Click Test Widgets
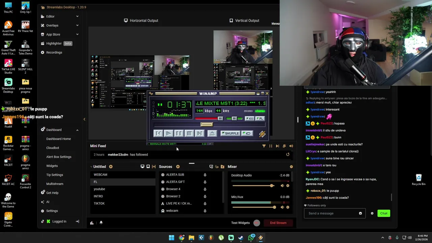The width and height of the screenshot is (432, 243). tap(240, 223)
